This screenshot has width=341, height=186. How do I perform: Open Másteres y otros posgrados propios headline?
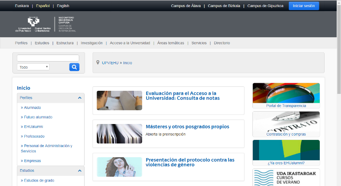point(187,127)
